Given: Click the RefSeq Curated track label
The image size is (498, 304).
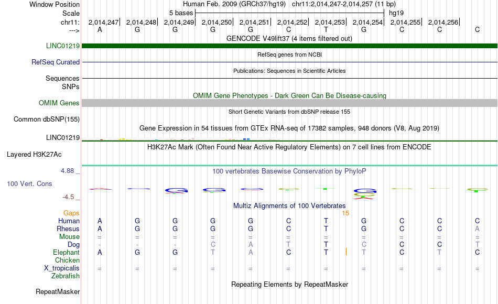Looking at the screenshot, I should point(56,62).
